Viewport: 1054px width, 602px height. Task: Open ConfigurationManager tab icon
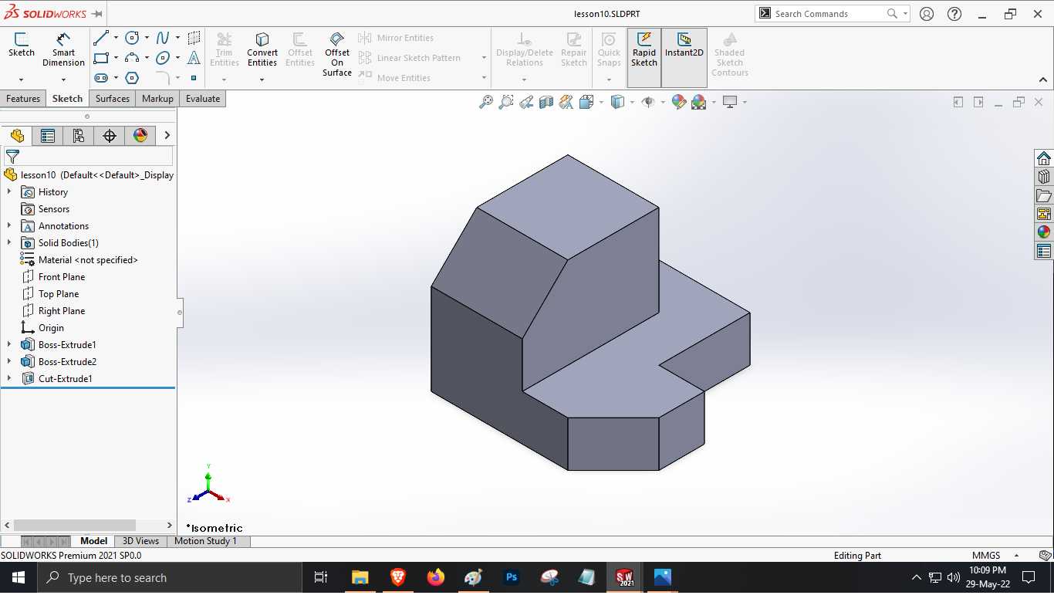click(x=79, y=136)
